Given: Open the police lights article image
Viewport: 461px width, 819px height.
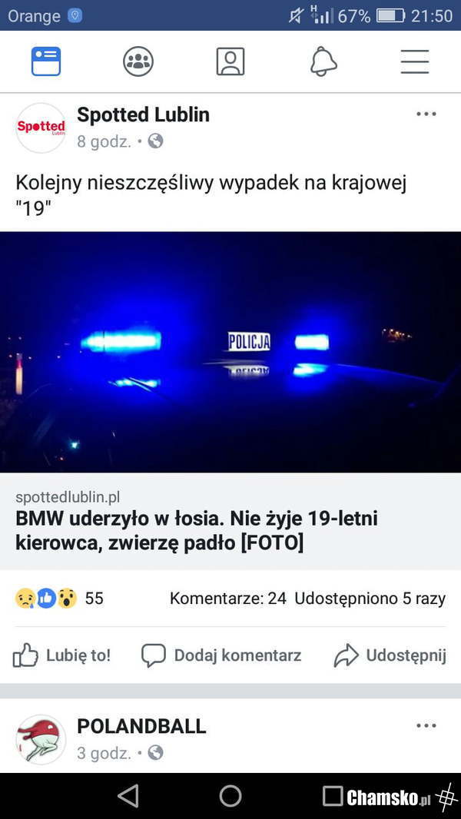Looking at the screenshot, I should 230,352.
